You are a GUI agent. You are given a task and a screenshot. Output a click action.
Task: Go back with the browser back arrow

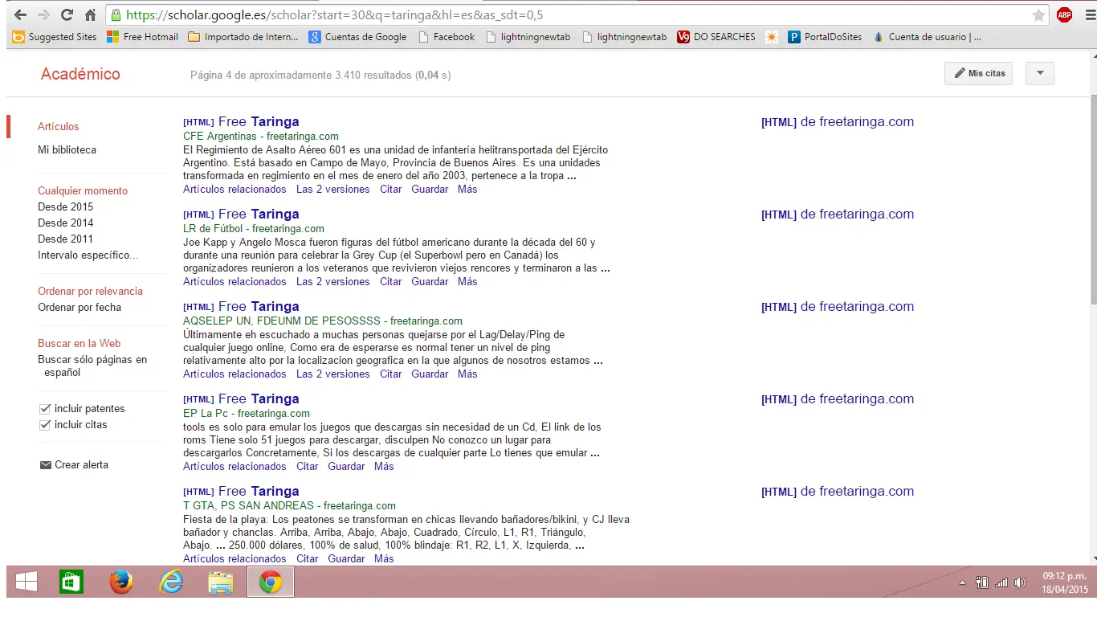(x=20, y=15)
